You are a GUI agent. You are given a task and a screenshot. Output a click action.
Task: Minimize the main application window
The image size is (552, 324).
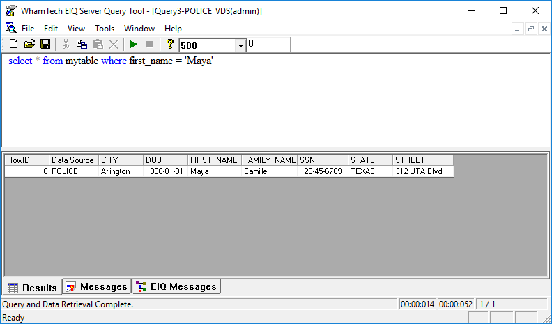472,10
